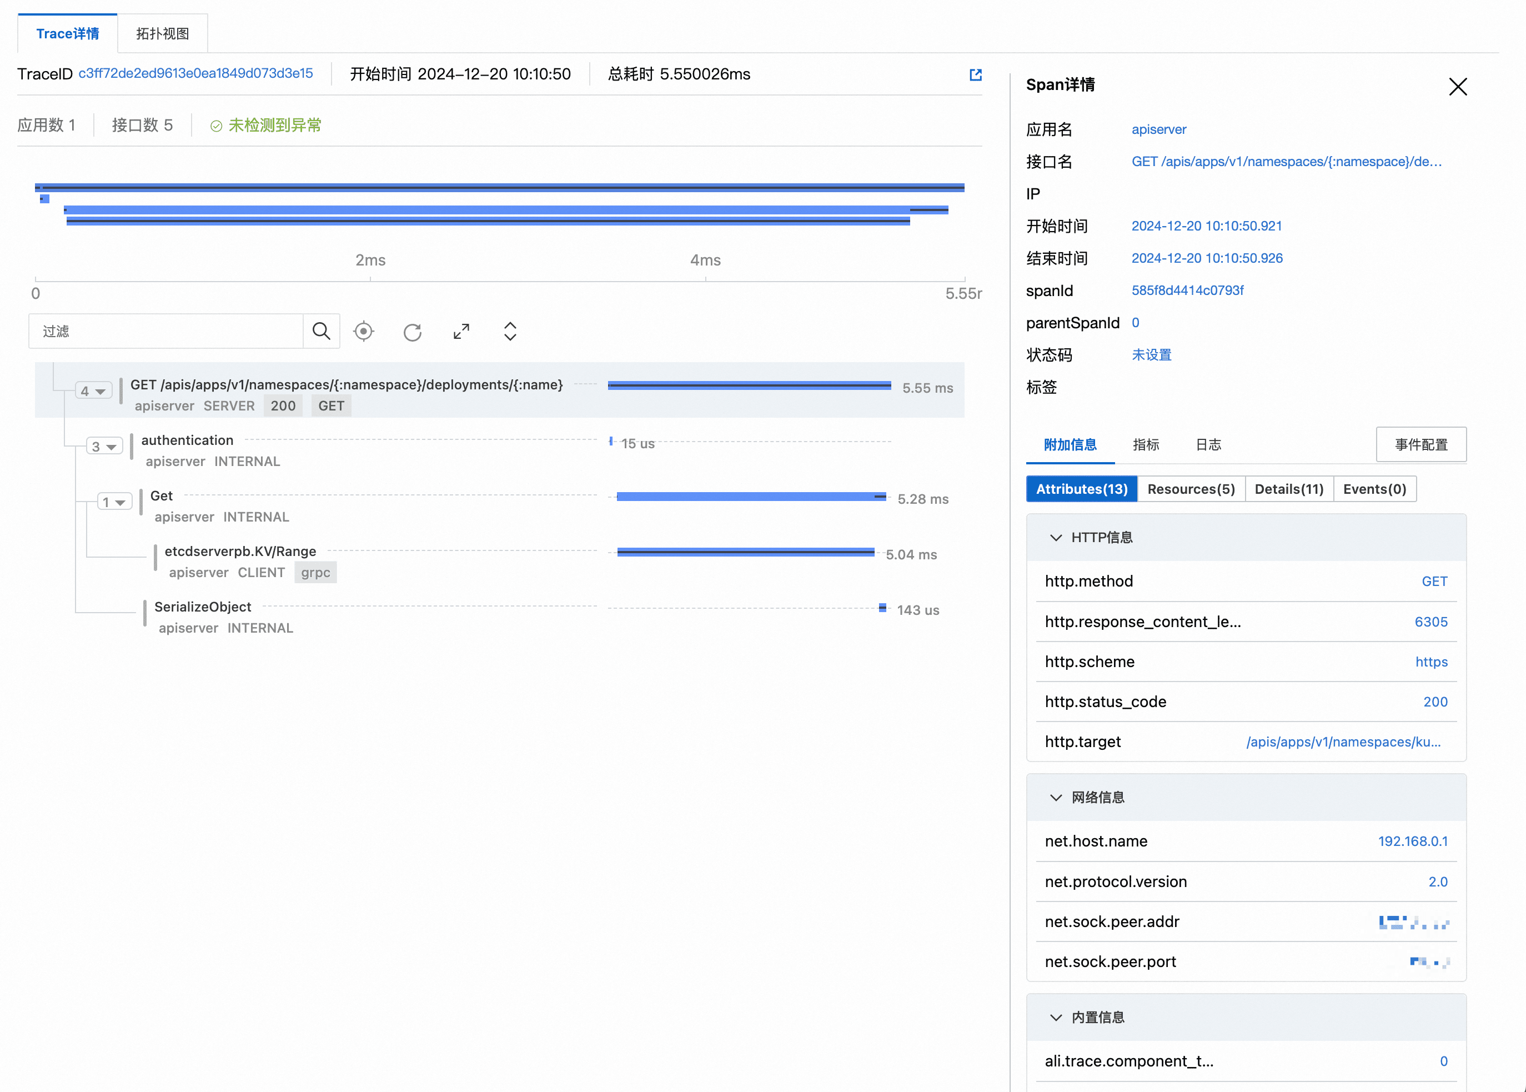Image resolution: width=1526 pixels, height=1092 pixels.
Task: Switch to 拓扑视图 tab
Action: [x=162, y=34]
